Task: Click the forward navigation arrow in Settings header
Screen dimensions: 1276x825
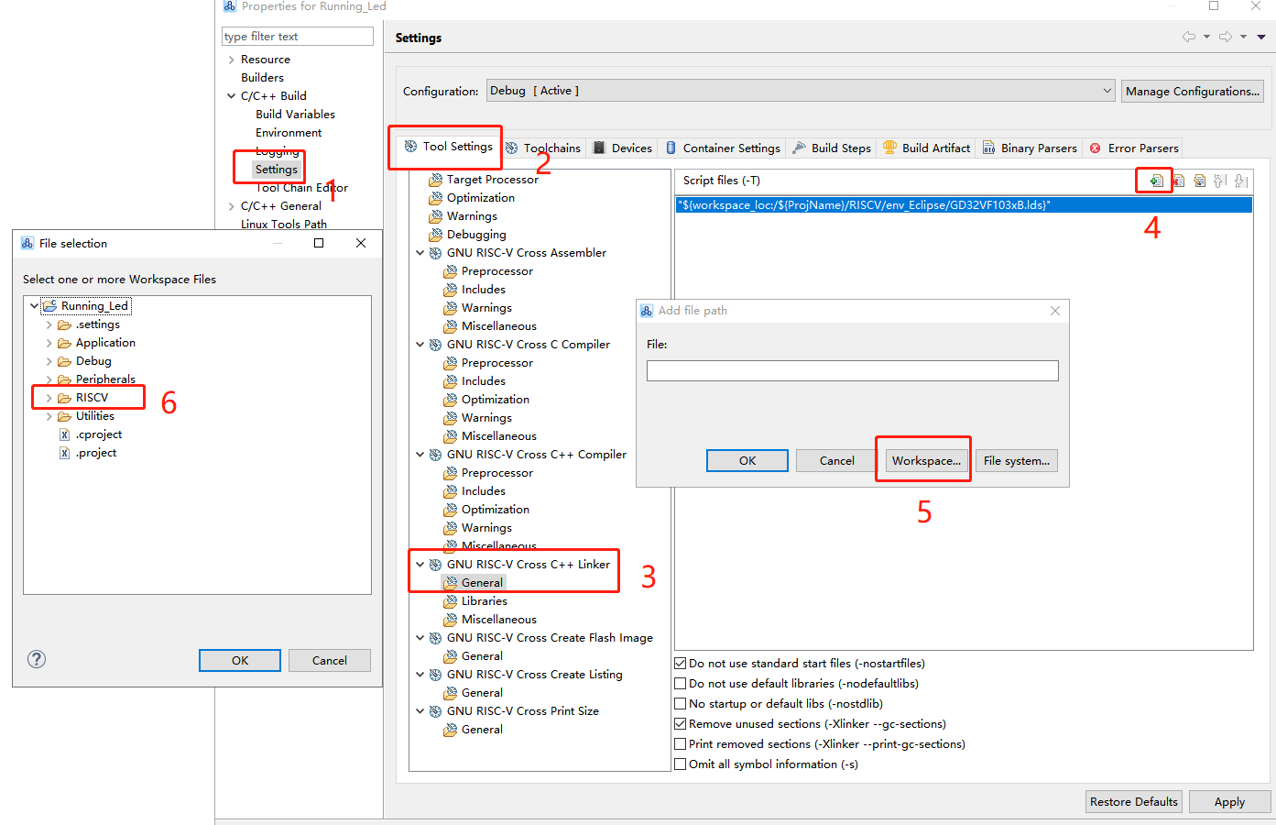Action: tap(1226, 37)
